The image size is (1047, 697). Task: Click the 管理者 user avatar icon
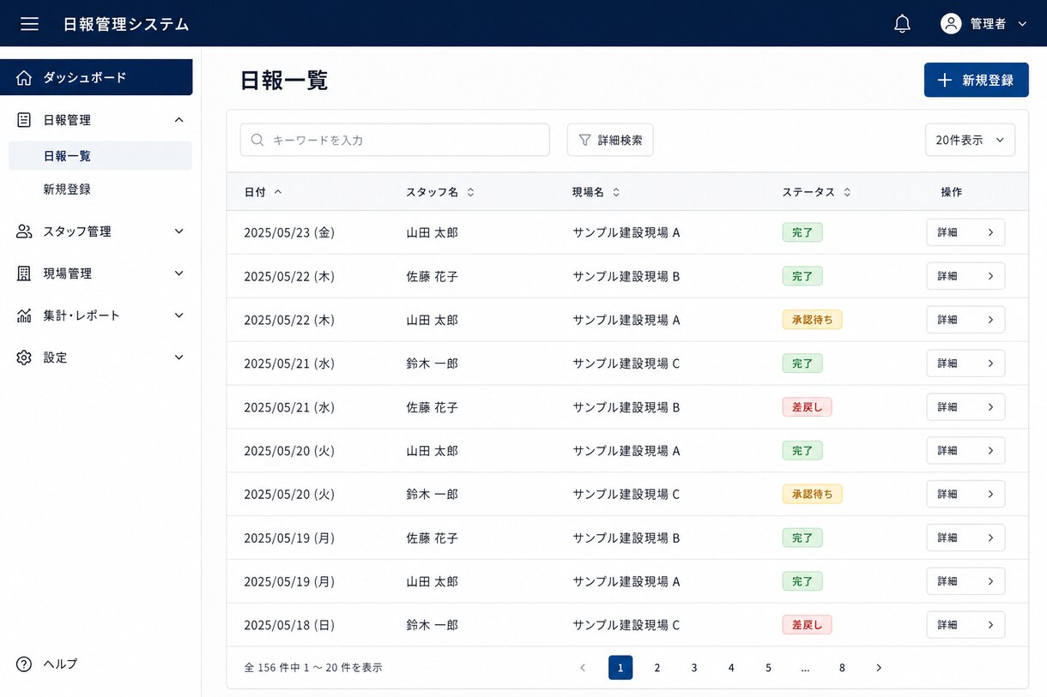[951, 24]
